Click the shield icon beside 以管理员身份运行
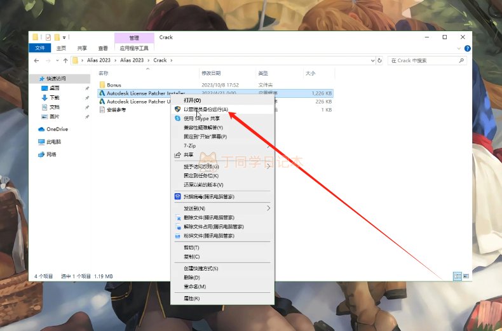 coord(178,109)
